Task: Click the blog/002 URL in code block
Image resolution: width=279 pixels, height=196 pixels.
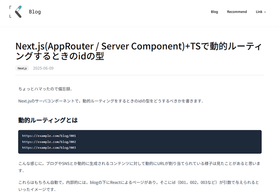Action: click(49, 142)
